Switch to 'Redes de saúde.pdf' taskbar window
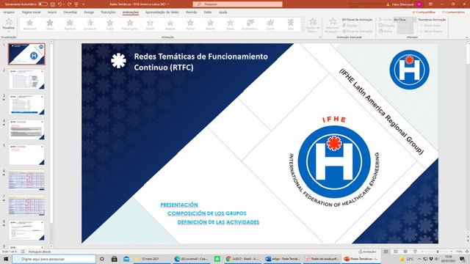The image size is (470, 264). coord(322,259)
